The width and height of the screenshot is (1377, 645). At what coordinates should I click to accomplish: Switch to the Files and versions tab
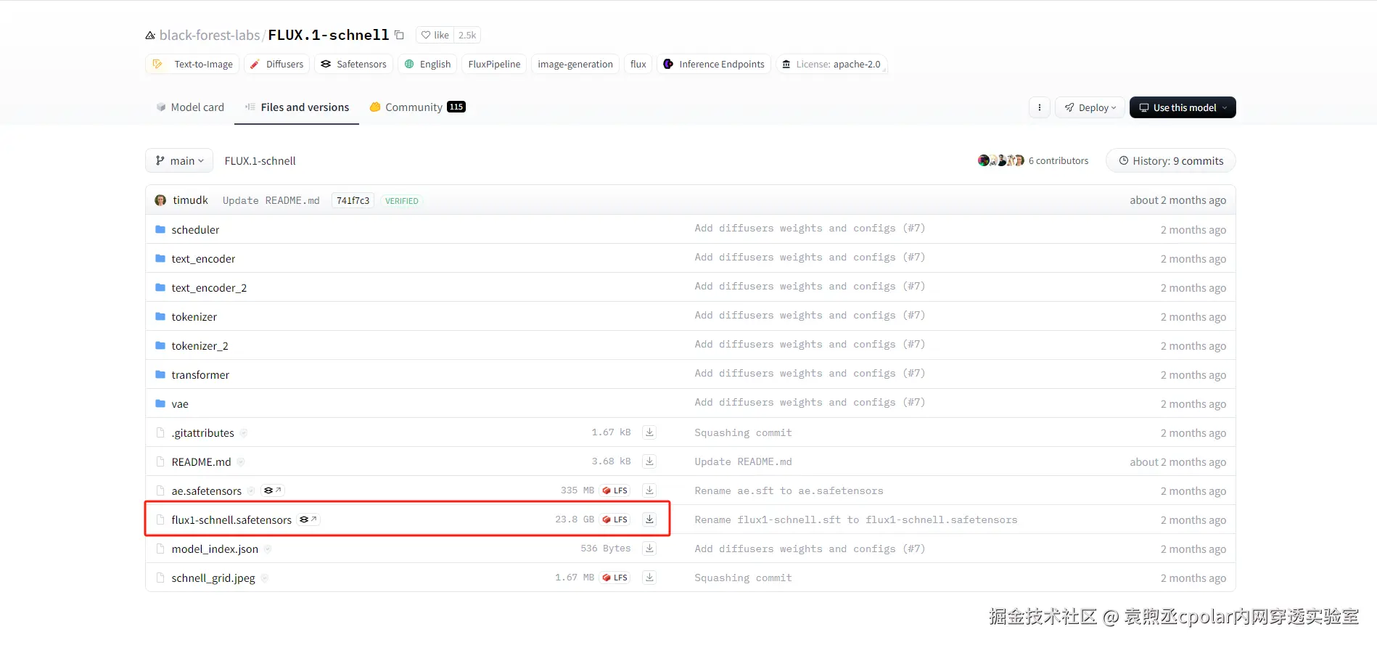pyautogui.click(x=297, y=107)
